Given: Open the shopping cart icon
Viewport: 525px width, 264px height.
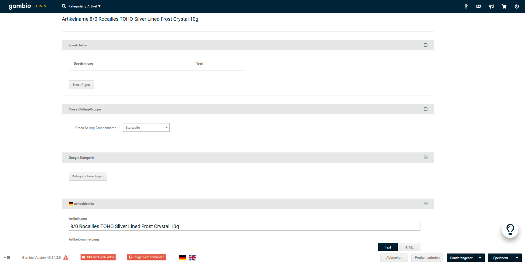Looking at the screenshot, I should [504, 6].
